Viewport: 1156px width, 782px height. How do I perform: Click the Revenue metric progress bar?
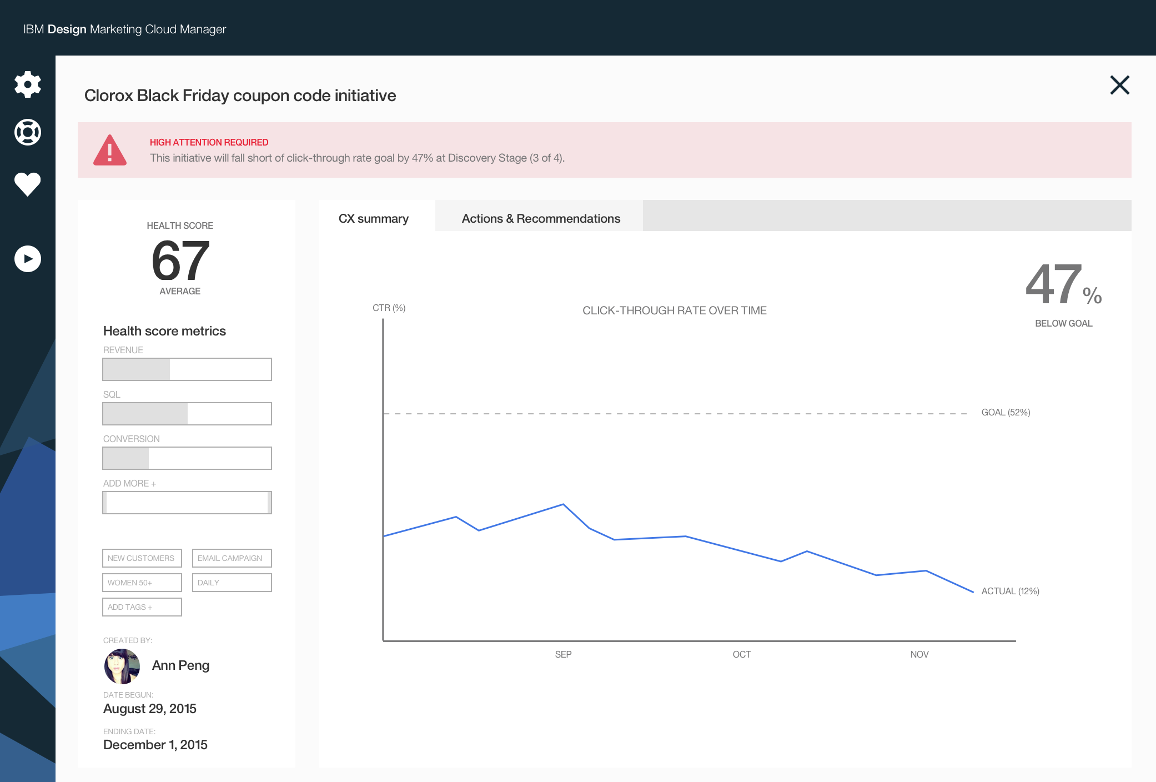point(187,369)
